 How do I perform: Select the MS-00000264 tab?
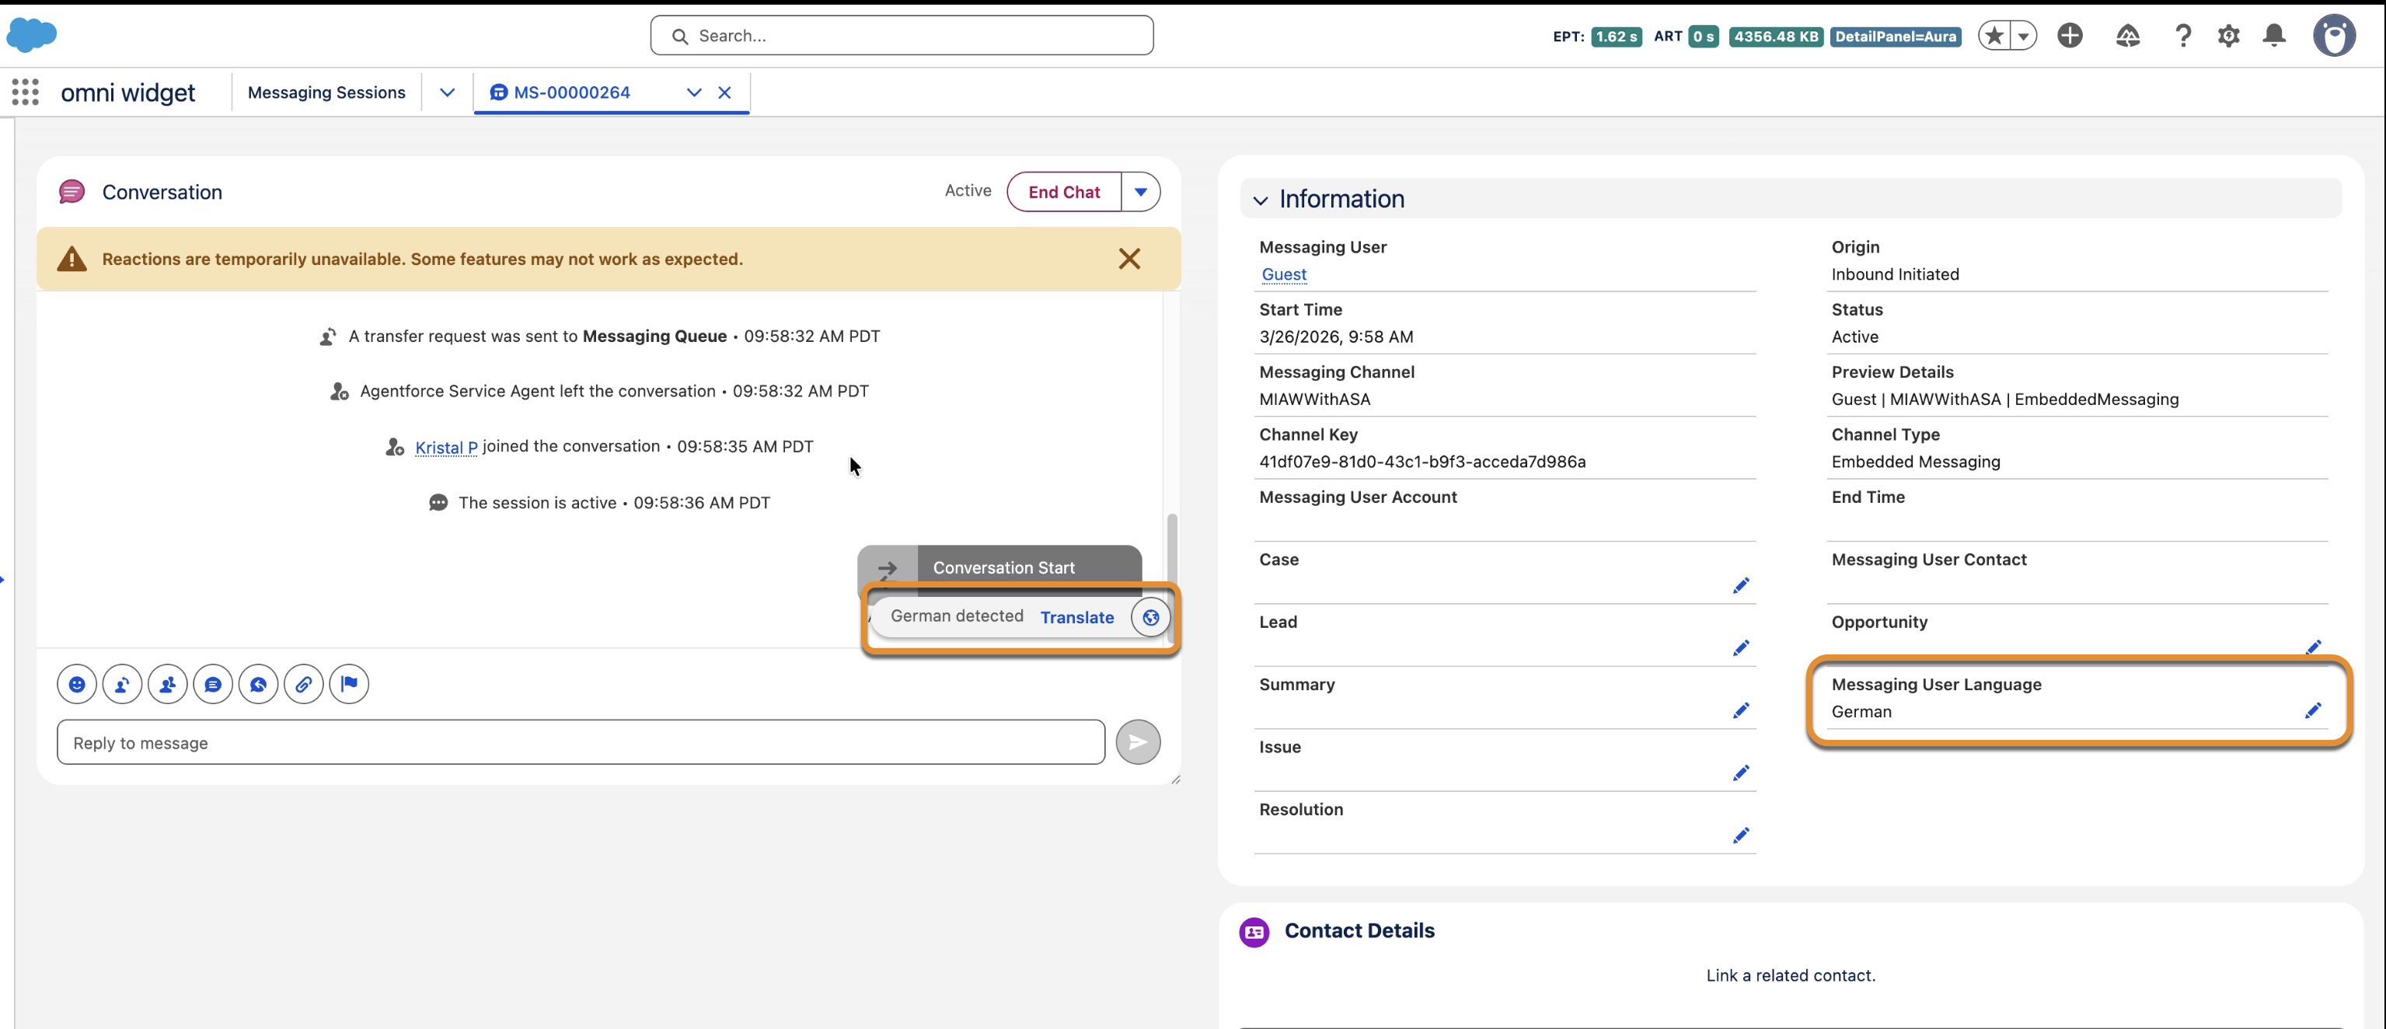click(571, 92)
